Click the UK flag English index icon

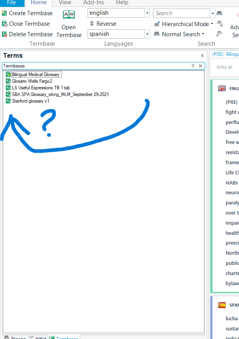point(222,89)
